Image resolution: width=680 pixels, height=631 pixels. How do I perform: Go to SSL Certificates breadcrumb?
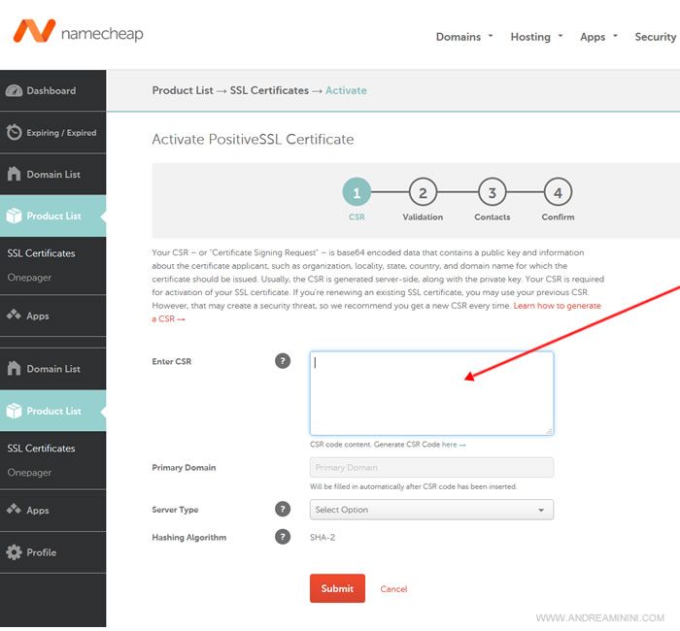tap(269, 90)
